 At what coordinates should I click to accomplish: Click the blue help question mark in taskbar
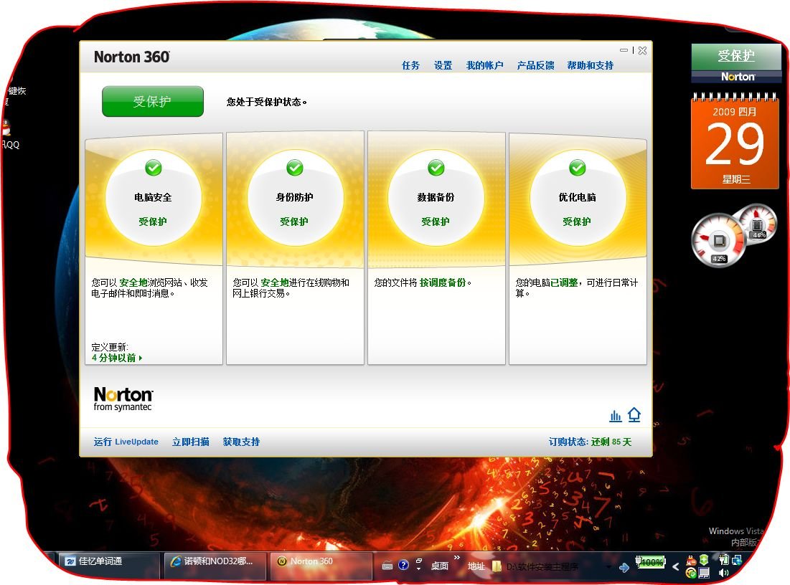coord(403,565)
